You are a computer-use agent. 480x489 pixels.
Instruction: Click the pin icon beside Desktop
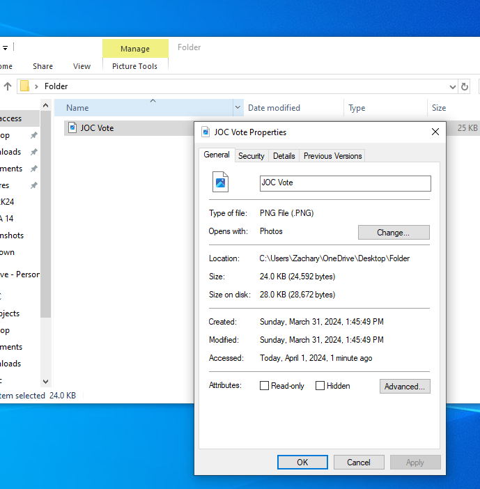pos(33,135)
